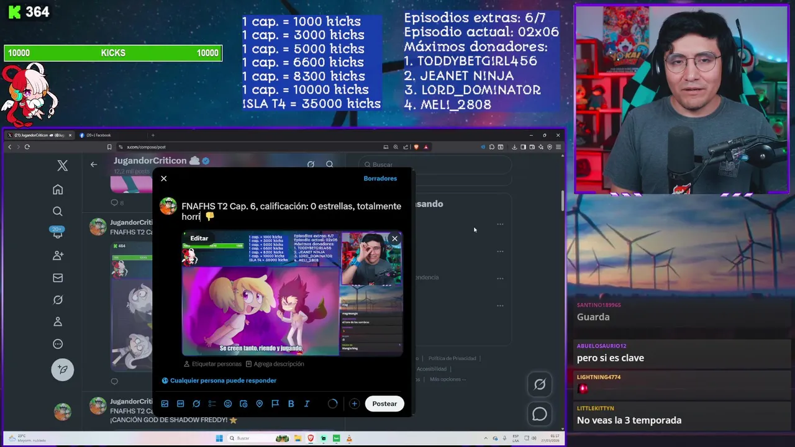Viewport: 795px width, 447px height.
Task: Click the round compose post button
Action: coord(62,369)
